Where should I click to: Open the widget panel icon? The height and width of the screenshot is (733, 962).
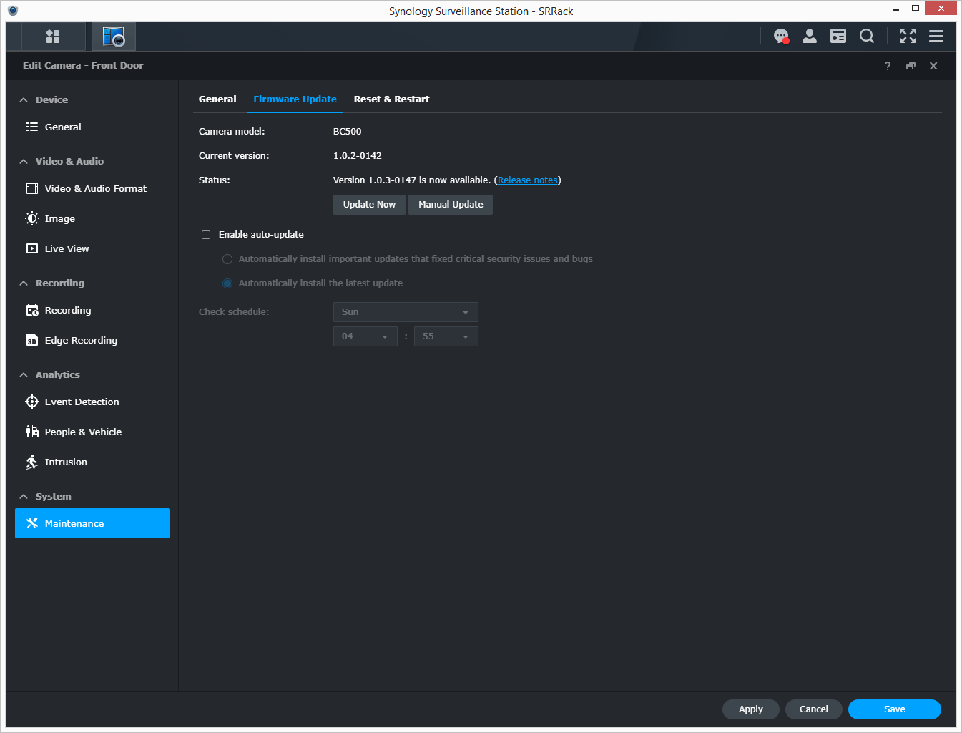838,37
